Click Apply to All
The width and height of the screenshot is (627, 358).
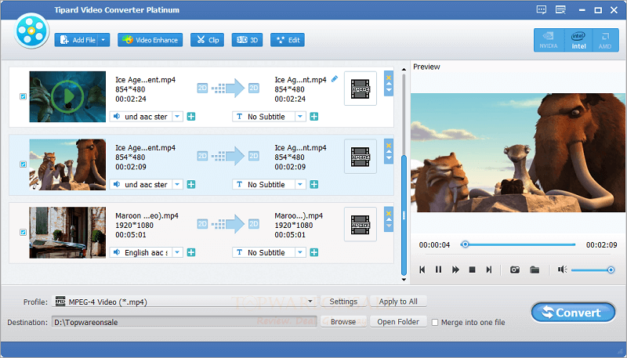(398, 302)
